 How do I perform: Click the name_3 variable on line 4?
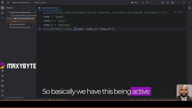coord(48,25)
